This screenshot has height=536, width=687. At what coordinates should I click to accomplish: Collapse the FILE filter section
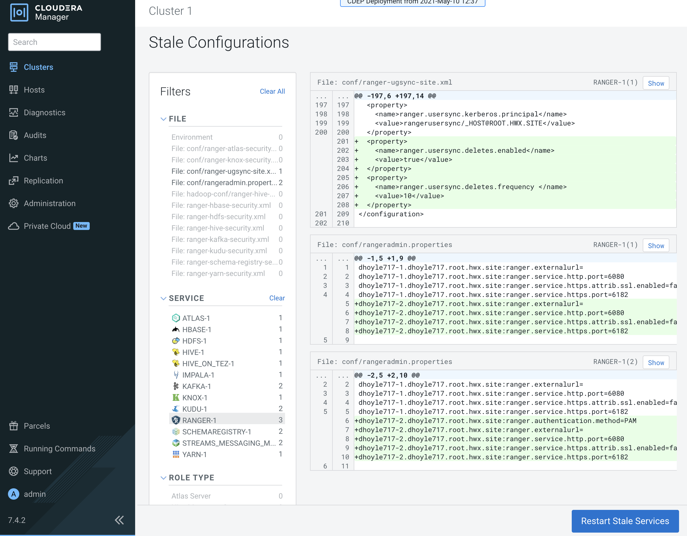coord(163,119)
